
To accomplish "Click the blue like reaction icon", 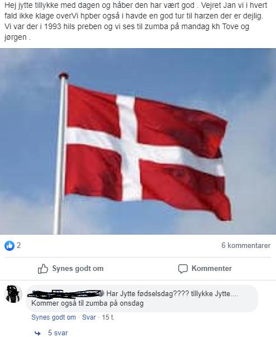I will tap(9, 245).
